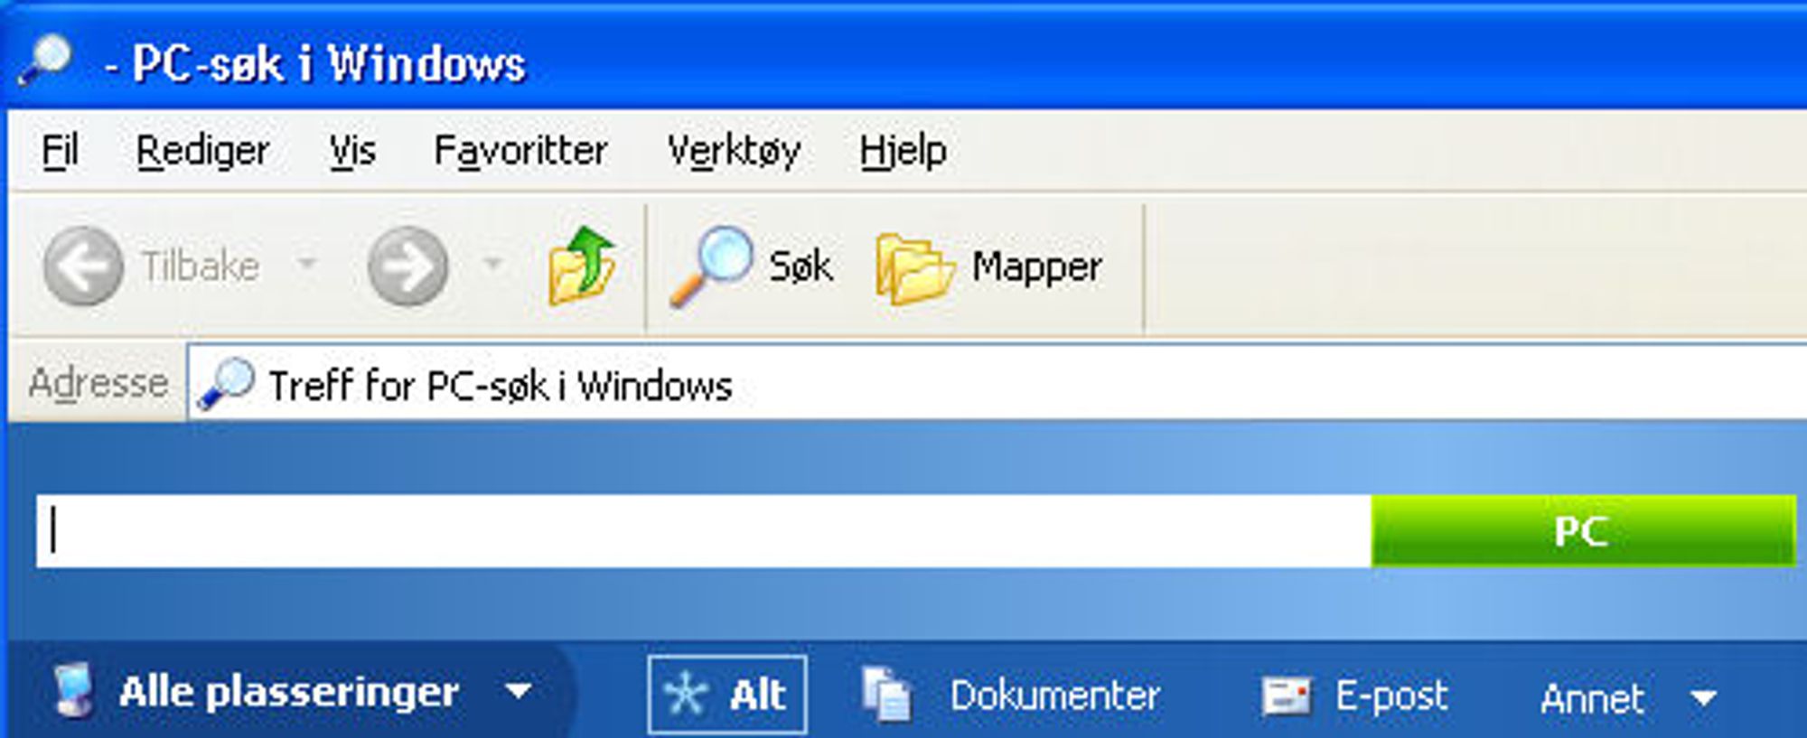The image size is (1807, 738).
Task: Click the green PC search button
Action: point(1583,531)
